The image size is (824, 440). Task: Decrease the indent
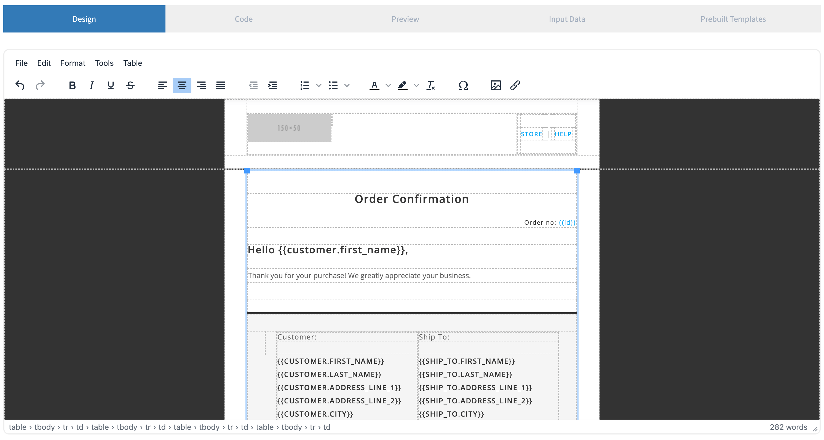pos(253,85)
